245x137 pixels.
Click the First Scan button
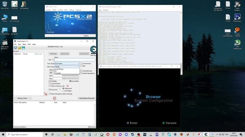[53, 54]
